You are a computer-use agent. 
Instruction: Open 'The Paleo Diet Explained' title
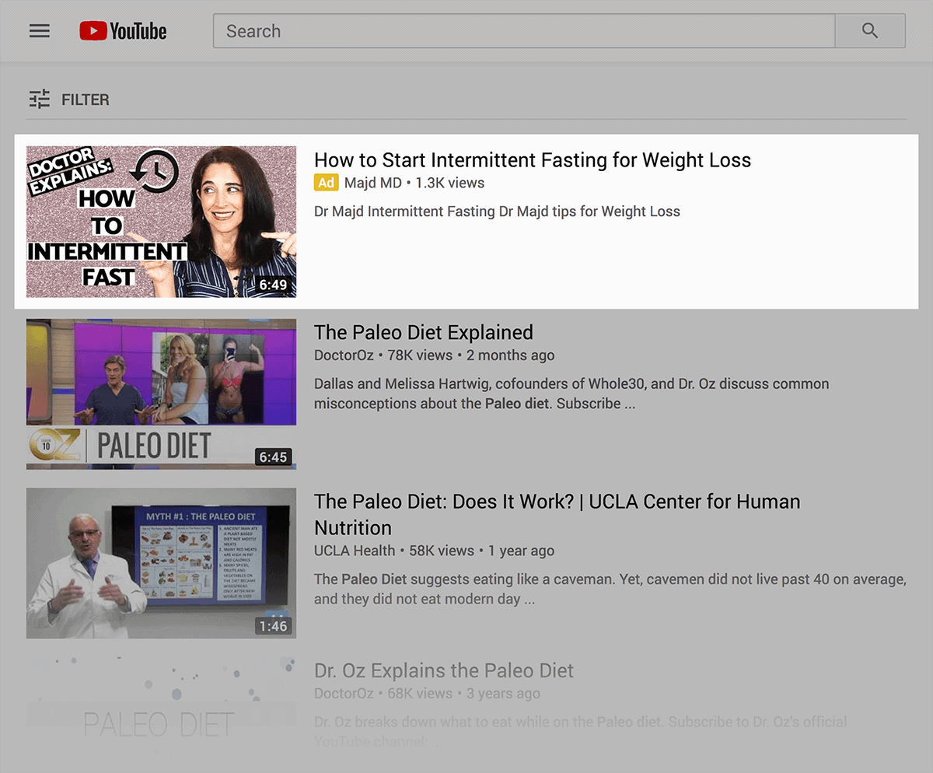pyautogui.click(x=424, y=333)
